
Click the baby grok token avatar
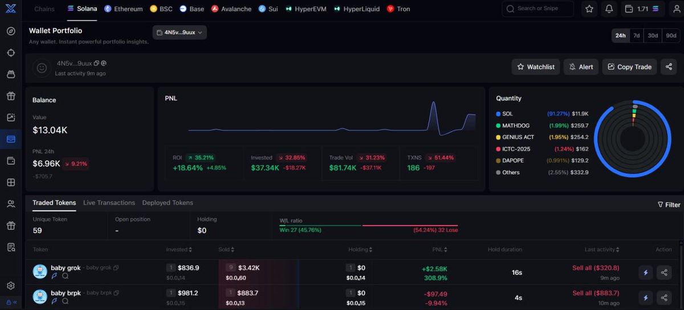coord(40,272)
